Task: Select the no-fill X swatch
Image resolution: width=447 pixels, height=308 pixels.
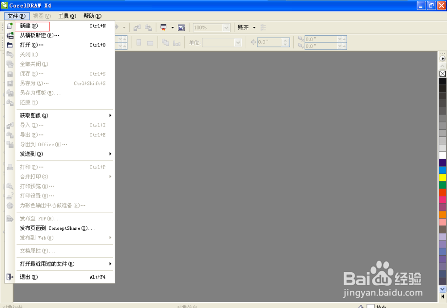Action: click(443, 74)
